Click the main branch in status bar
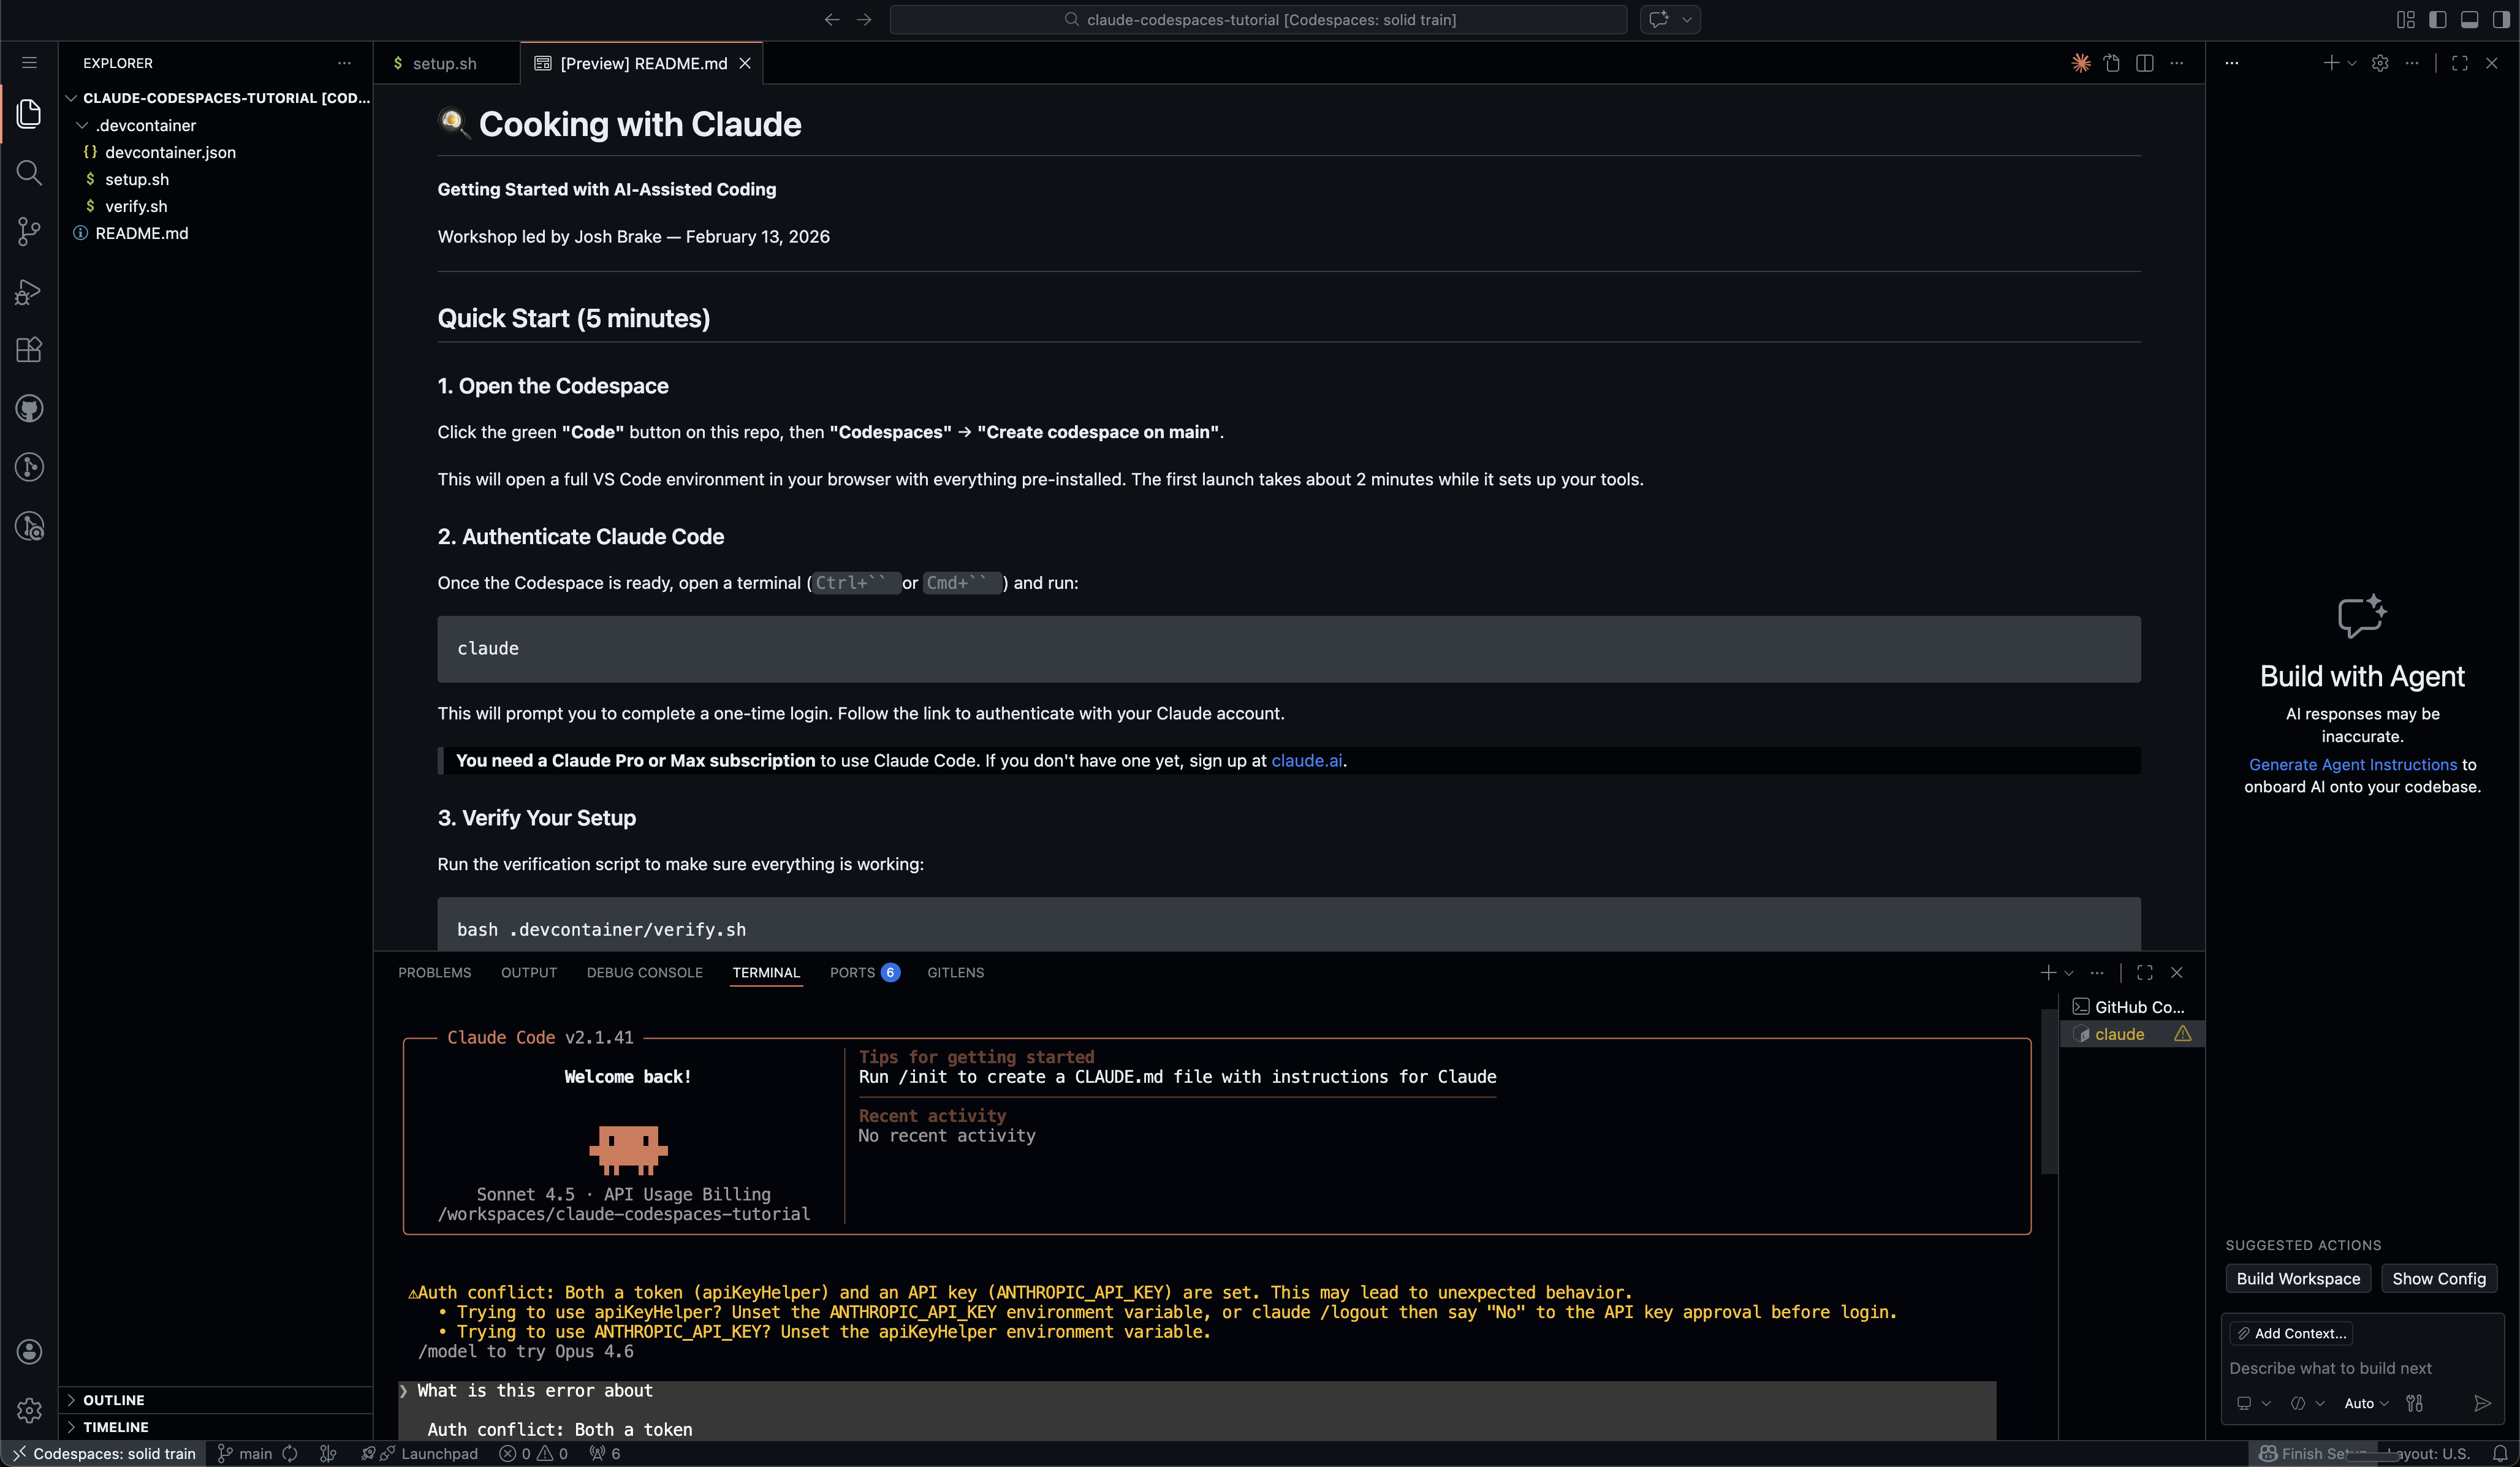This screenshot has height=1467, width=2520. tap(245, 1454)
